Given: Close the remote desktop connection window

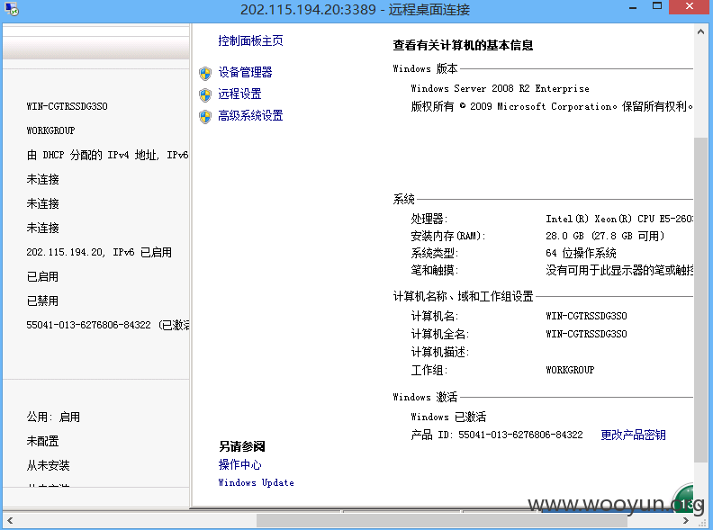Looking at the screenshot, I should click(x=690, y=6).
